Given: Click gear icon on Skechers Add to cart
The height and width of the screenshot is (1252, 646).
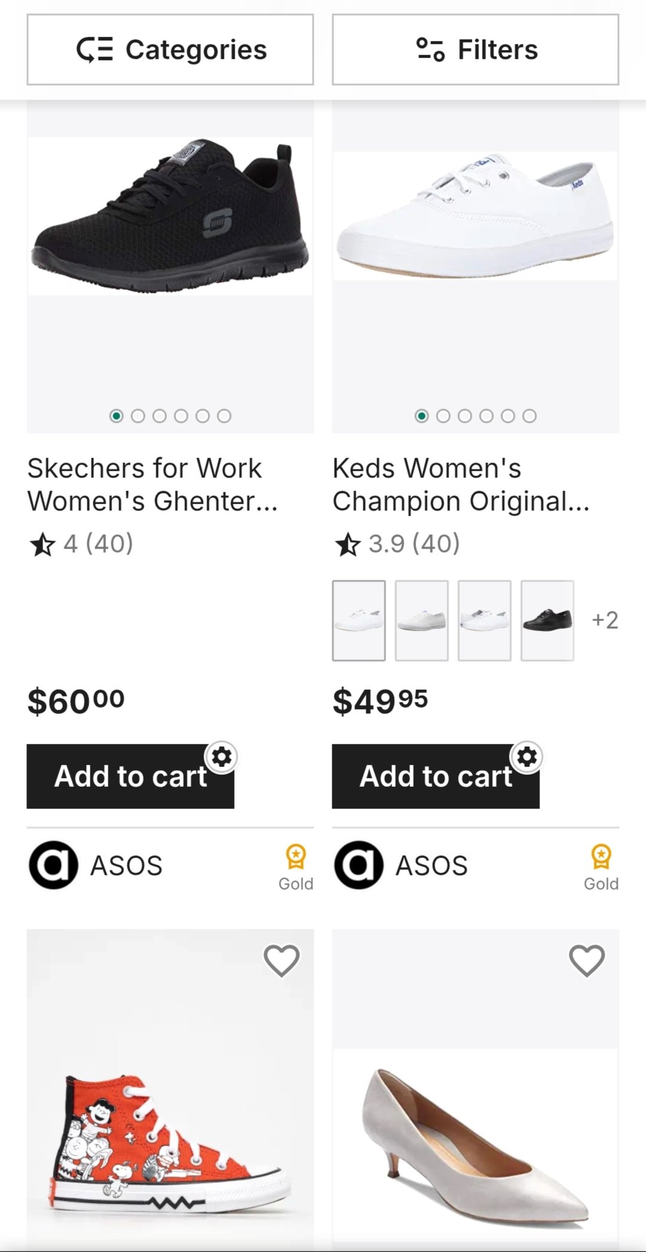Looking at the screenshot, I should (222, 757).
